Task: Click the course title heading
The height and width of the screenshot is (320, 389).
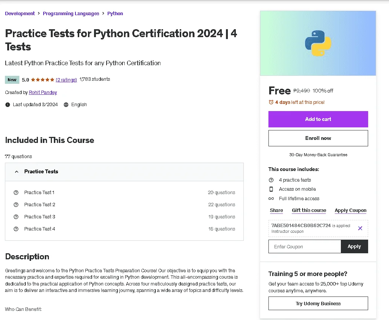Action: coord(121,40)
